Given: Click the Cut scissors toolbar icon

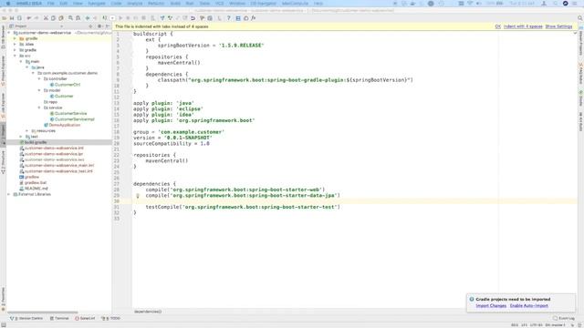Looking at the screenshot, I should coord(46,18).
